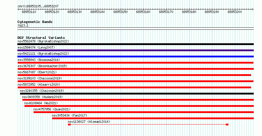Click ruler position 68953120

[52, 12]
